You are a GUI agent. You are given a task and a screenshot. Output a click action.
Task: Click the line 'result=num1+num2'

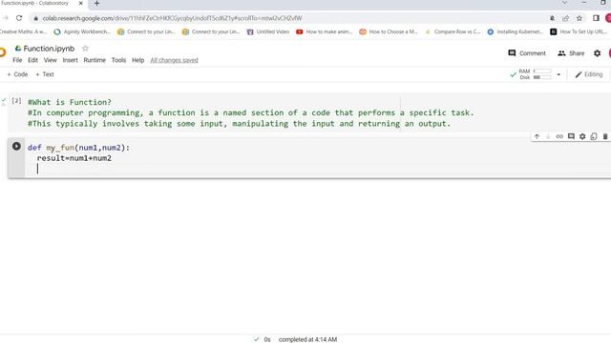[74, 158]
